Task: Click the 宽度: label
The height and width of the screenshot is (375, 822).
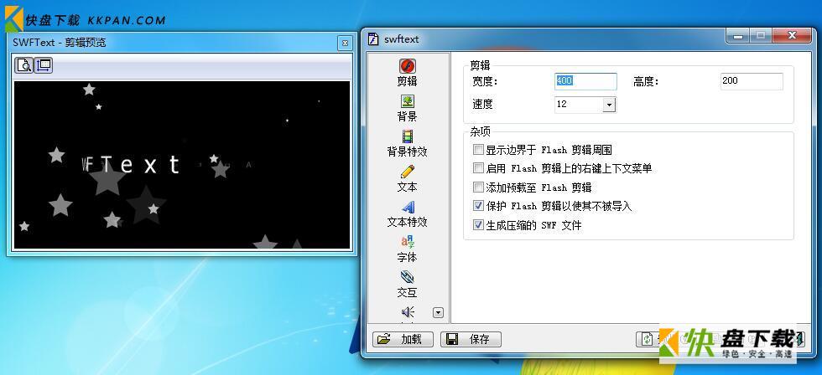Action: coord(485,81)
